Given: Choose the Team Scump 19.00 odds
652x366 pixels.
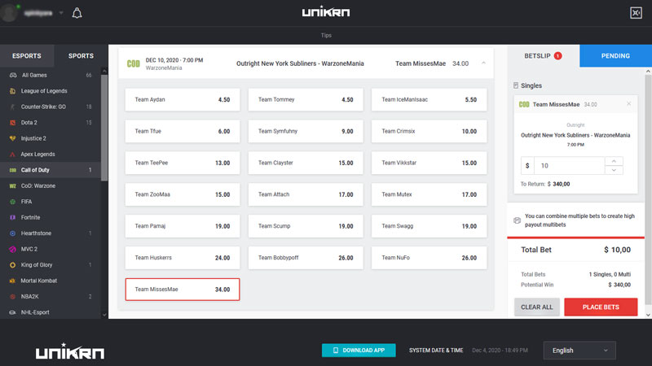Looking at the screenshot, I should pos(306,226).
